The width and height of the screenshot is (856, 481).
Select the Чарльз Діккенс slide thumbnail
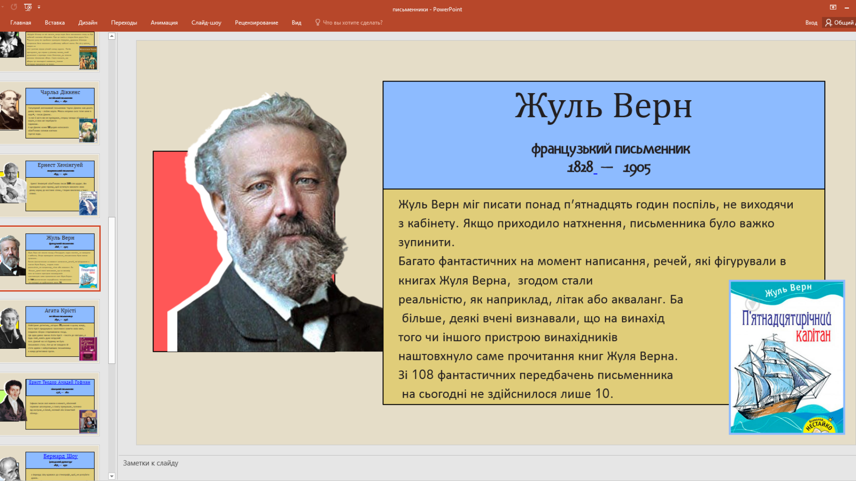click(x=49, y=114)
